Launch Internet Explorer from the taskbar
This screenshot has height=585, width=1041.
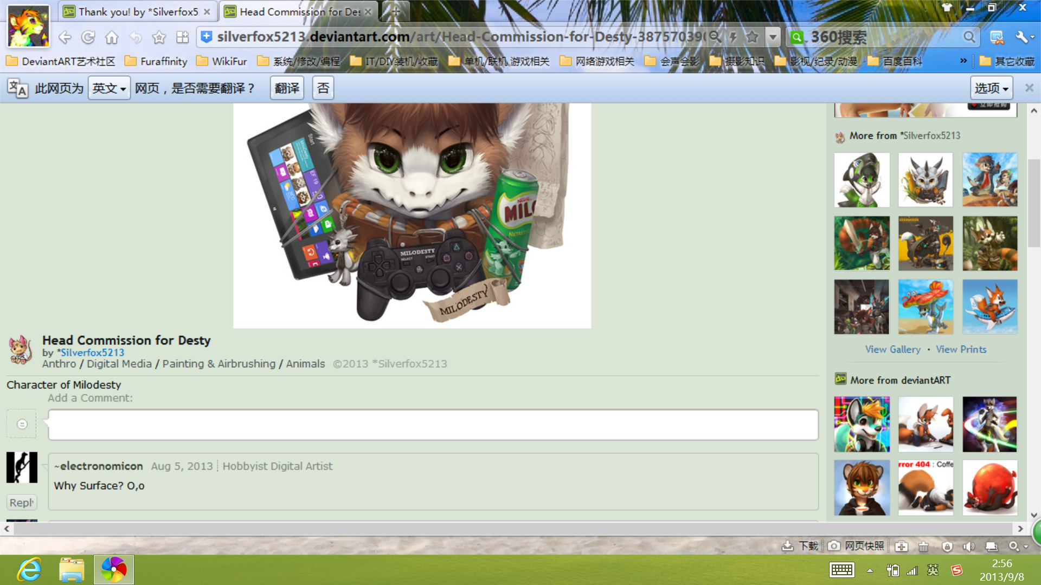pos(29,570)
